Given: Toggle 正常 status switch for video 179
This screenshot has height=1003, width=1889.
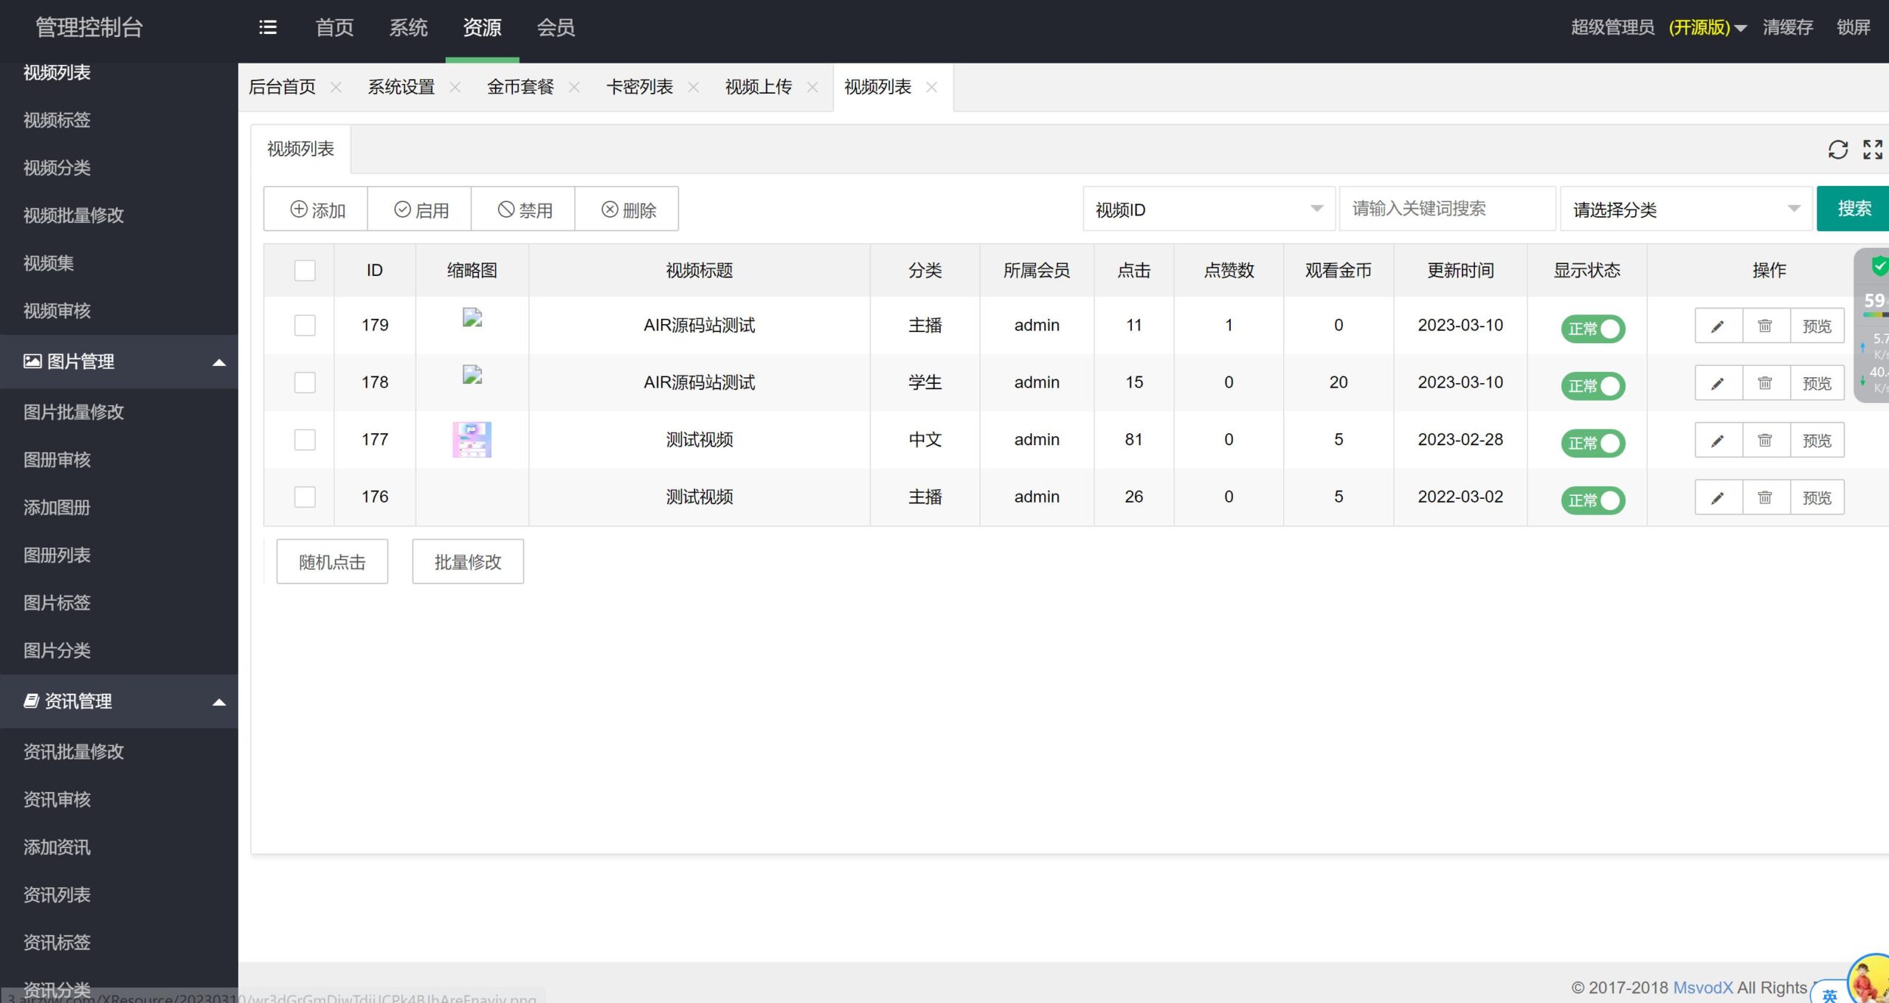Looking at the screenshot, I should point(1592,328).
